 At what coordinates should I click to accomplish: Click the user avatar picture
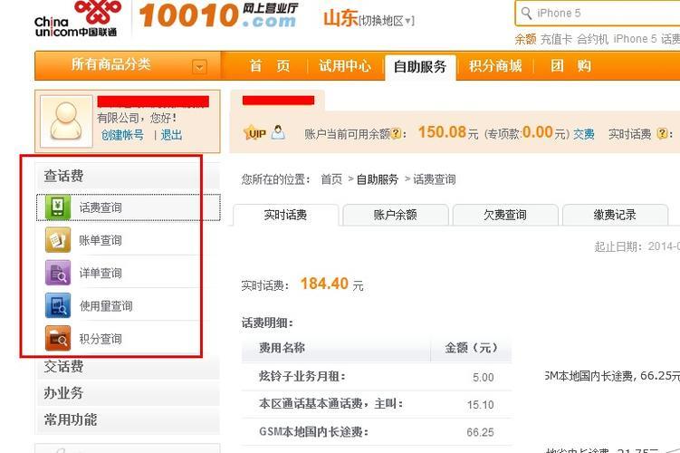66,121
